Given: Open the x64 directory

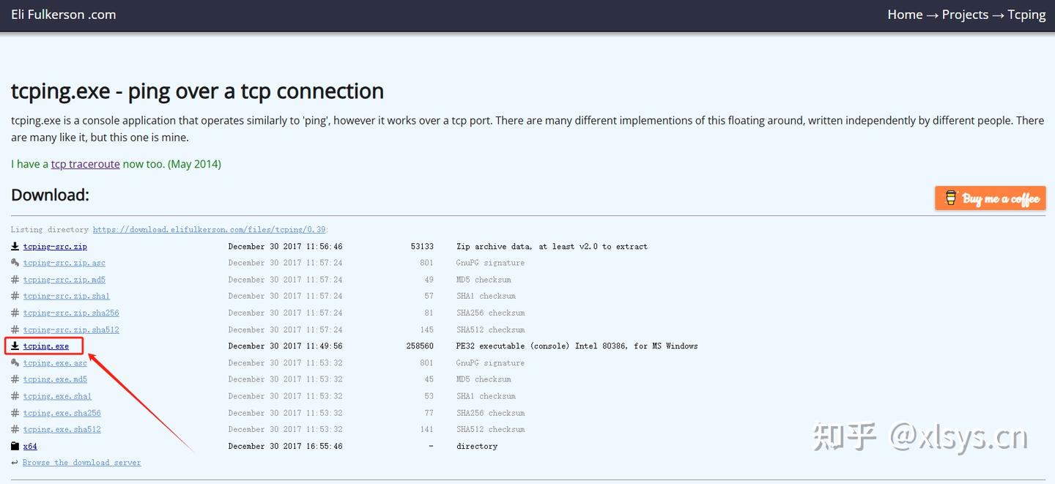Looking at the screenshot, I should pos(30,446).
